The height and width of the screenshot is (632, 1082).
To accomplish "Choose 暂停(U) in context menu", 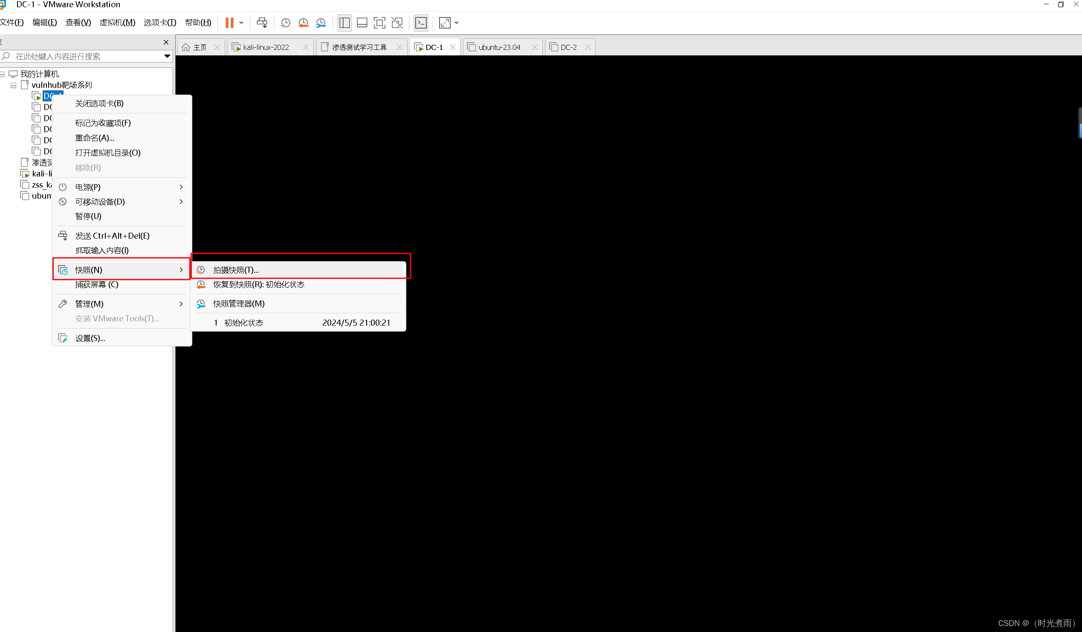I will coord(122,216).
